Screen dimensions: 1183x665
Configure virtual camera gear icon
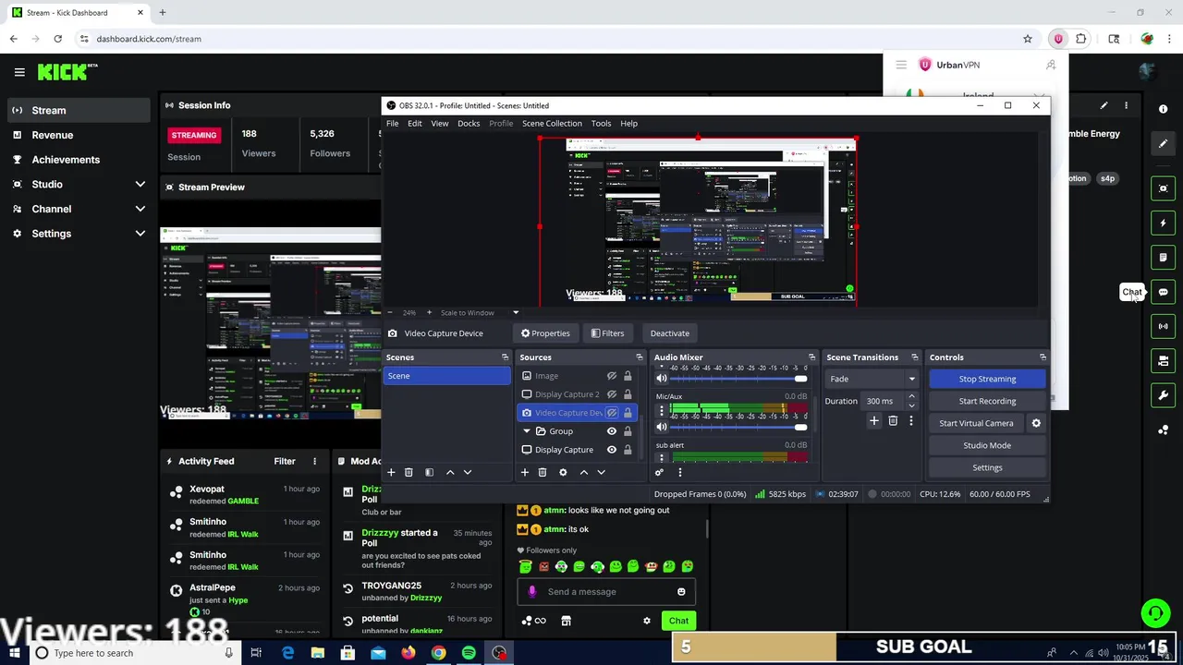click(x=1036, y=423)
